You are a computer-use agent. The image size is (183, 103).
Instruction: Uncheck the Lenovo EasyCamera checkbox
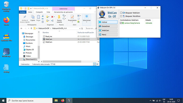tap(121, 23)
